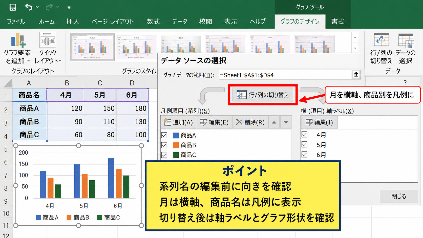Select cell B2 containing 120

[x=66, y=108]
